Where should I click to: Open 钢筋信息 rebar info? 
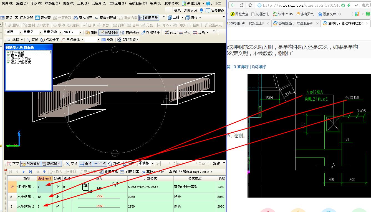109,172
